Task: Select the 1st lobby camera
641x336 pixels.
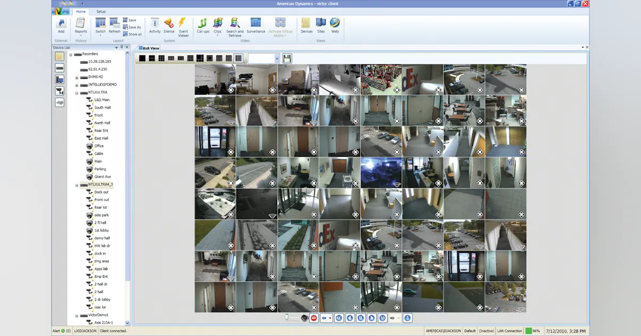Action: 100,230
